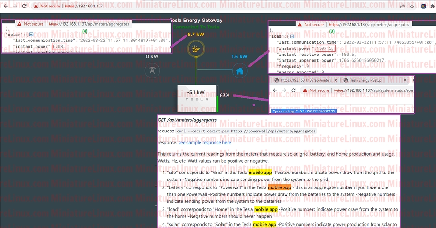Focus the main address bar showing https://192.168.1.137

[x=84, y=6]
